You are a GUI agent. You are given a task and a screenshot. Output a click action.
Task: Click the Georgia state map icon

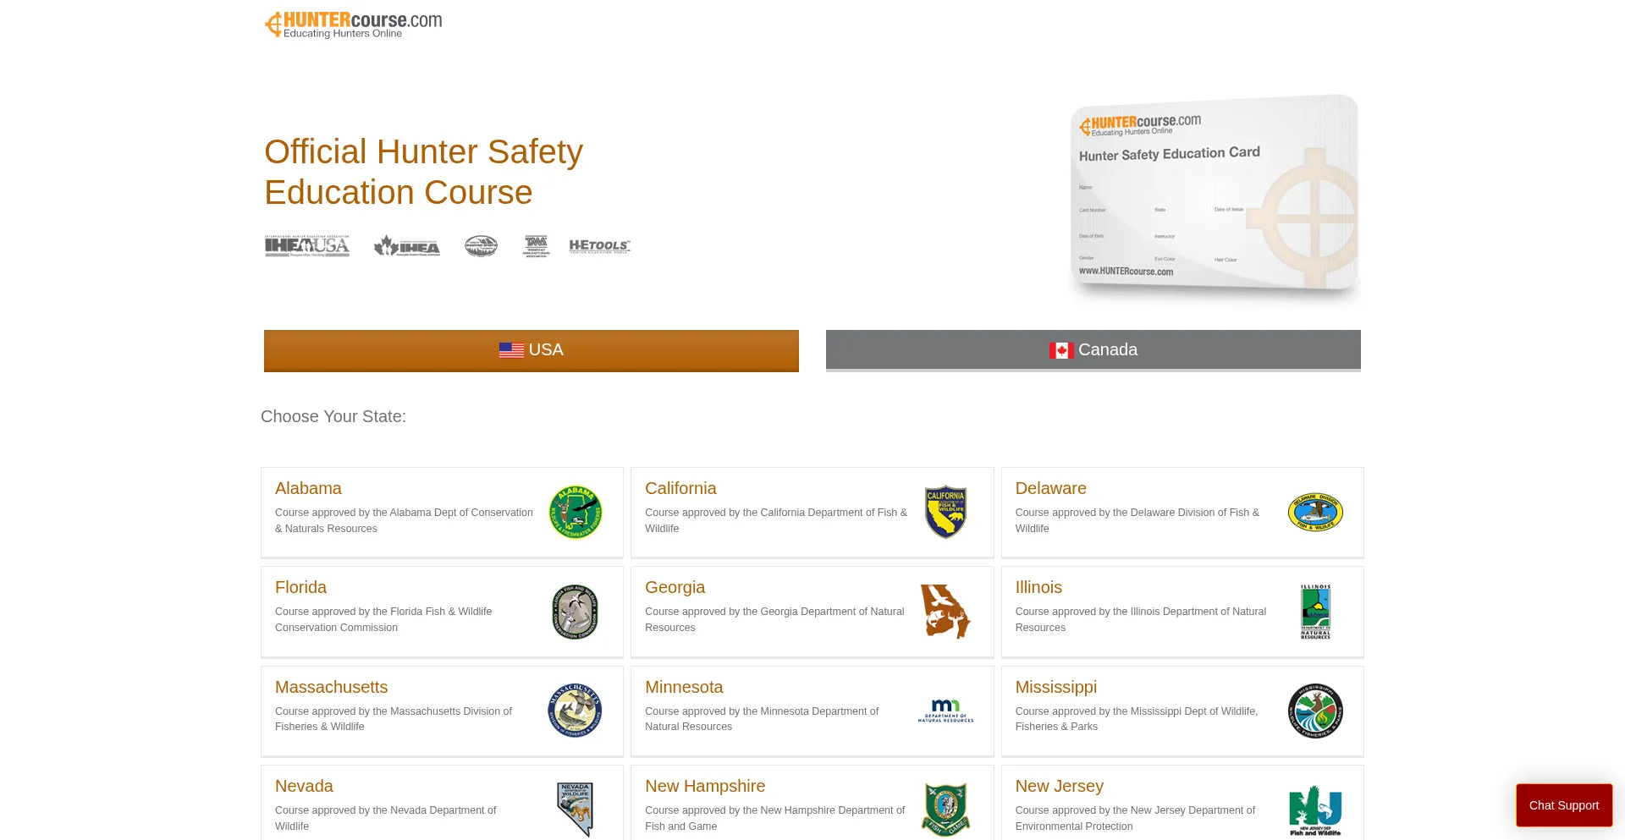click(x=945, y=612)
